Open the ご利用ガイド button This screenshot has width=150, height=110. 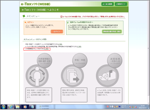(121, 4)
